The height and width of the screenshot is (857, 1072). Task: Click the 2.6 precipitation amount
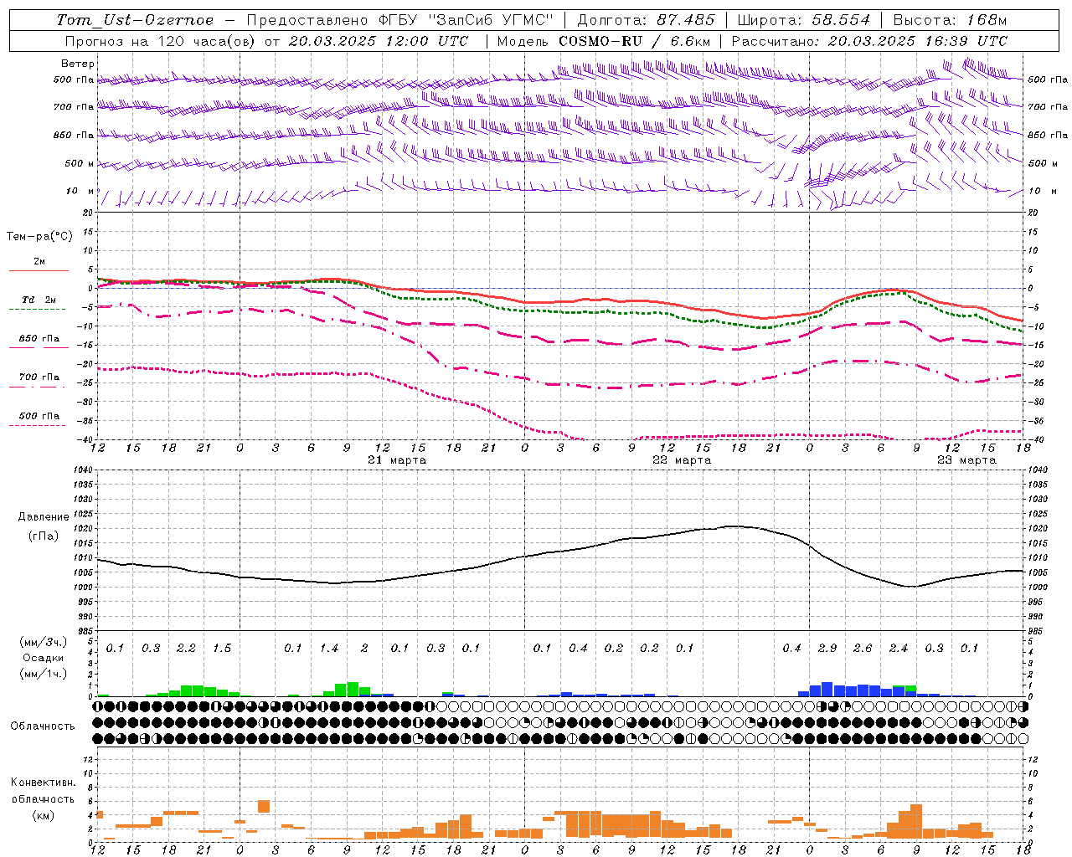click(863, 648)
